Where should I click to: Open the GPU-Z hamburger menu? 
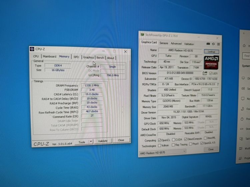218,44
